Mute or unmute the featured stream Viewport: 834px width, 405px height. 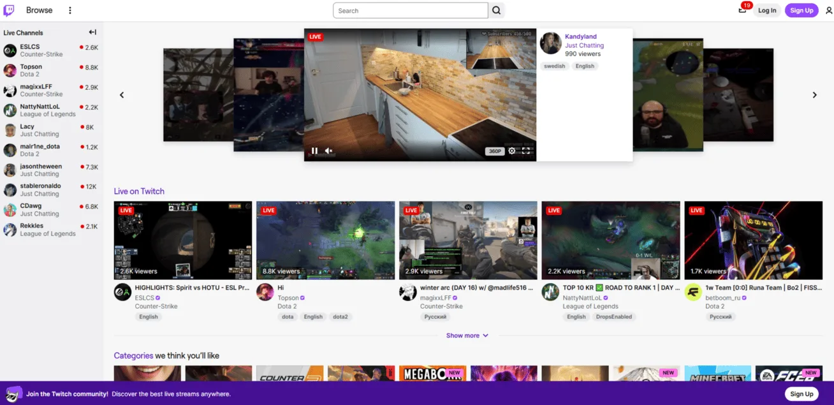coord(329,151)
